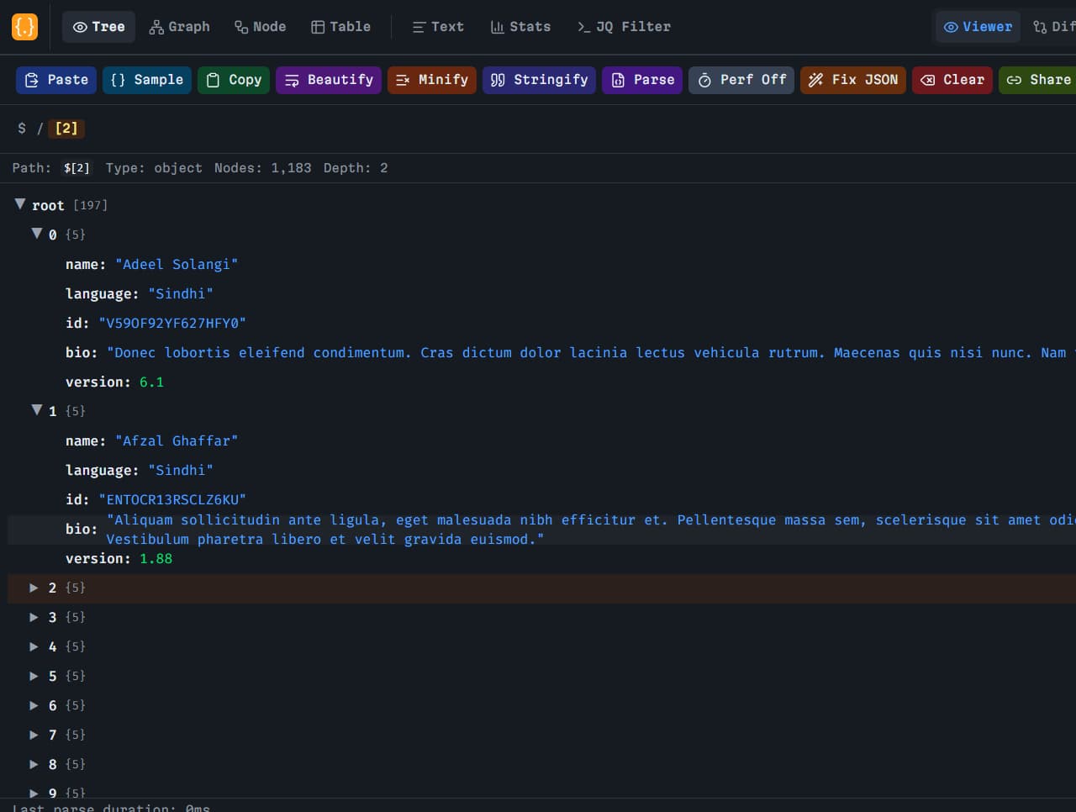
Task: Open the Stats tab
Action: (520, 27)
